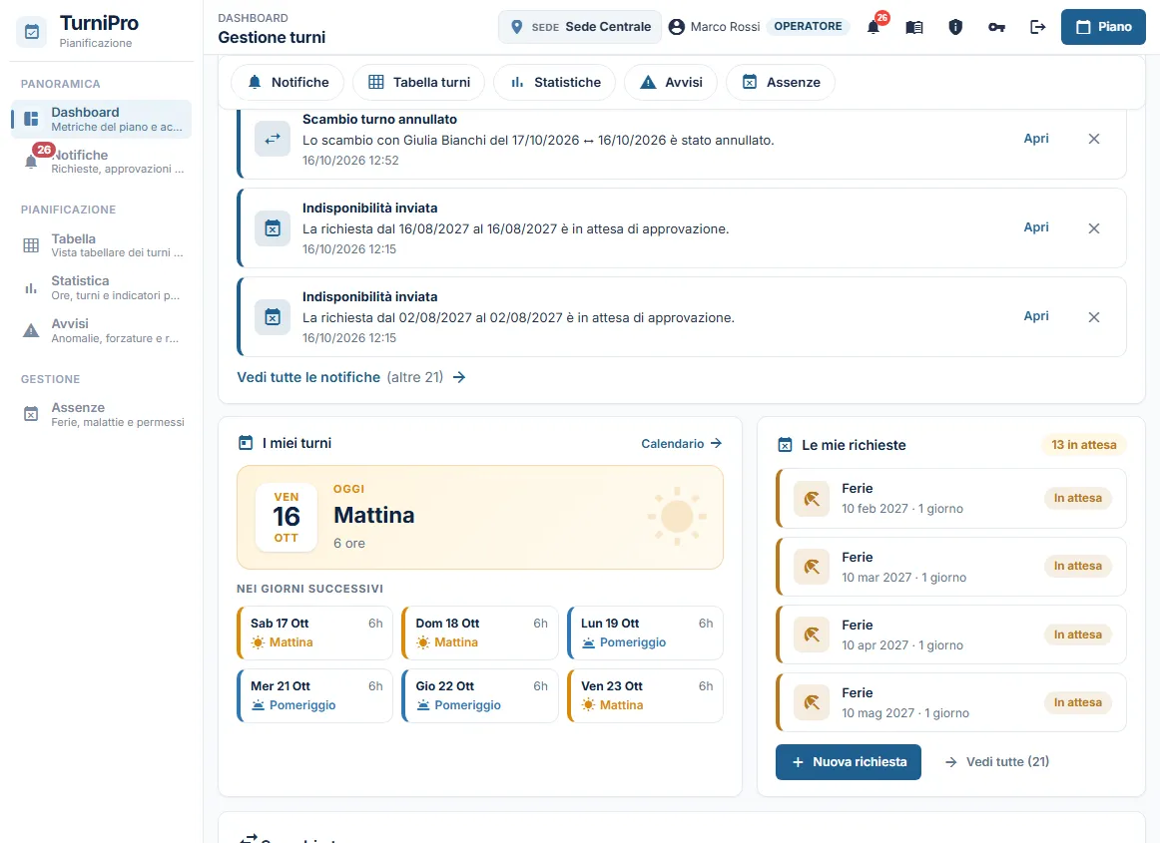Viewport: 1160px width, 843px height.
Task: Select the Assenze quick tab
Action: 781,82
